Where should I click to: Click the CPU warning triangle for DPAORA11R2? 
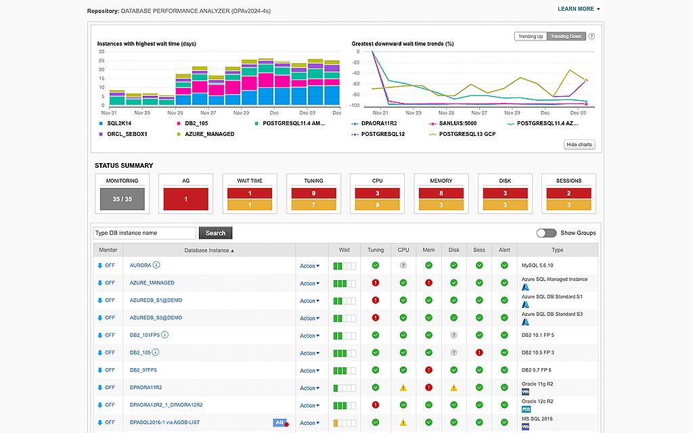[x=403, y=388]
